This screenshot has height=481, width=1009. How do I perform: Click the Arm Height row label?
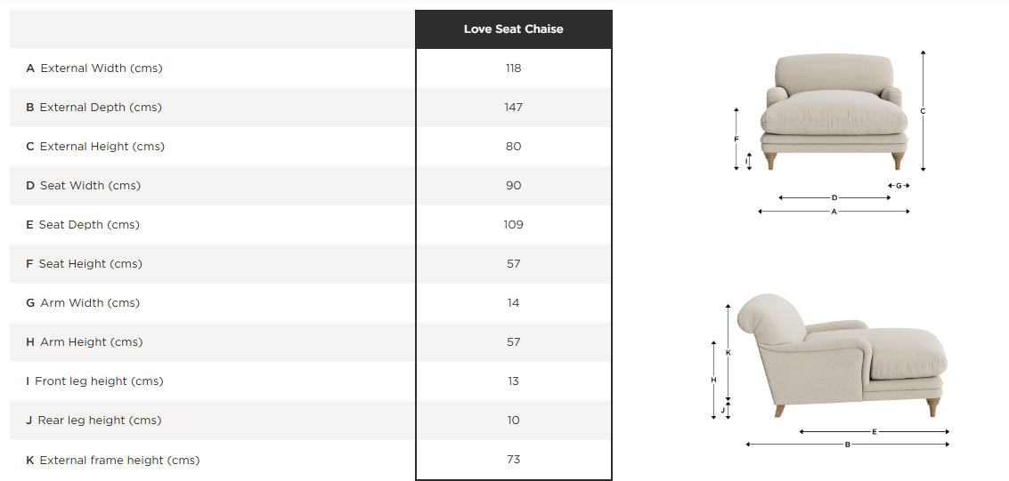(x=84, y=342)
